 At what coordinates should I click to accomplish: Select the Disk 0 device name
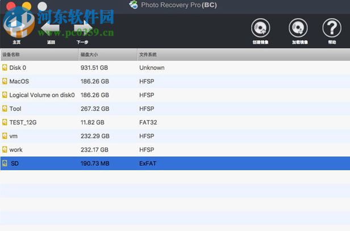tap(18, 68)
